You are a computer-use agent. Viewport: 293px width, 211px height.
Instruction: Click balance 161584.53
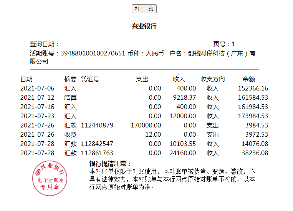click(x=253, y=98)
